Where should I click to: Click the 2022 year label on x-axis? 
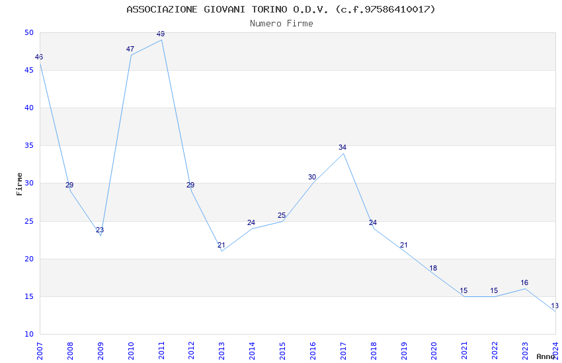495,351
